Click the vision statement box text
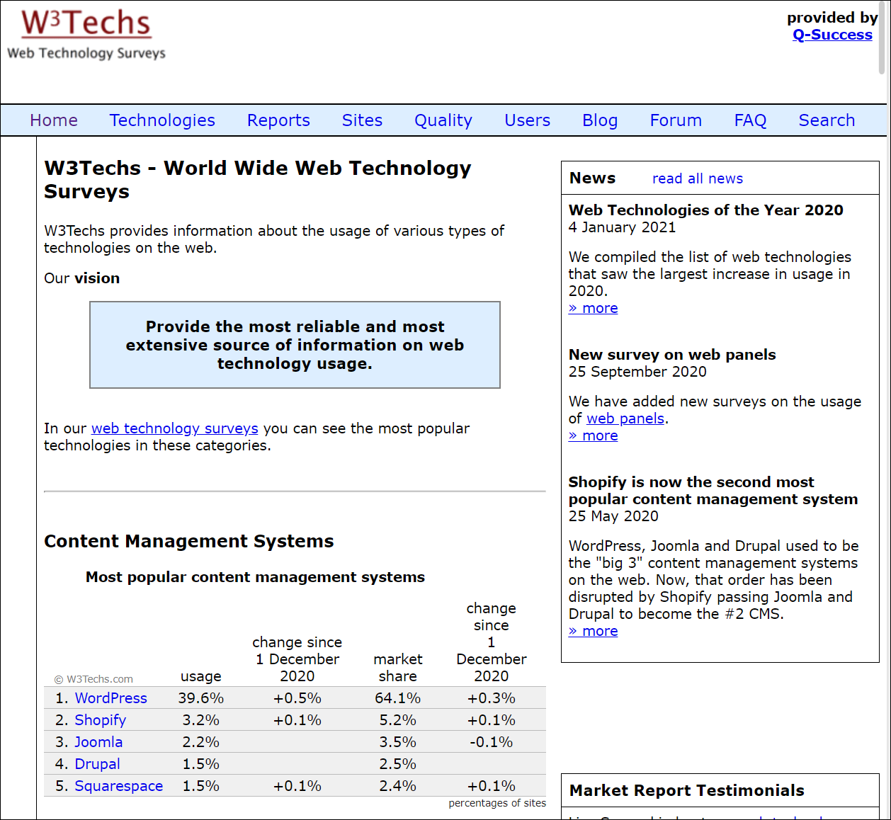This screenshot has width=891, height=820. click(295, 345)
